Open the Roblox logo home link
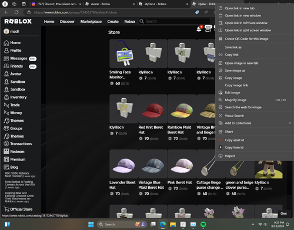This screenshot has height=230, width=294. point(18,21)
